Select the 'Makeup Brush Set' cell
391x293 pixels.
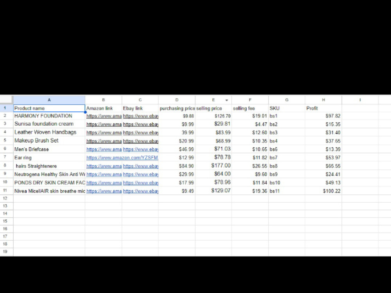(x=49, y=141)
